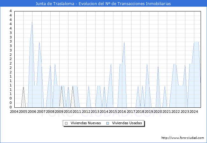Select the 2006 label on the x-axis
Image resolution: width=207 pixels, height=143 pixels.
(32, 112)
